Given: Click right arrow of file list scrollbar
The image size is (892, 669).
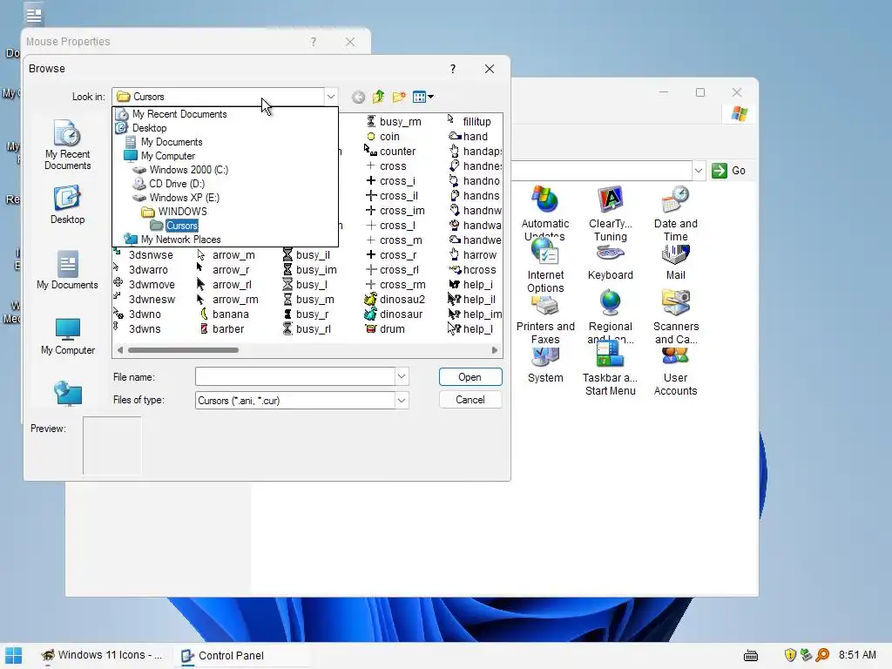Looking at the screenshot, I should (495, 350).
